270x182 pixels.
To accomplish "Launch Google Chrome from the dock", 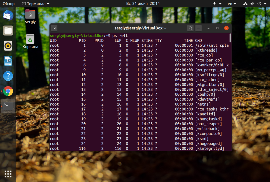I will coord(8,91).
